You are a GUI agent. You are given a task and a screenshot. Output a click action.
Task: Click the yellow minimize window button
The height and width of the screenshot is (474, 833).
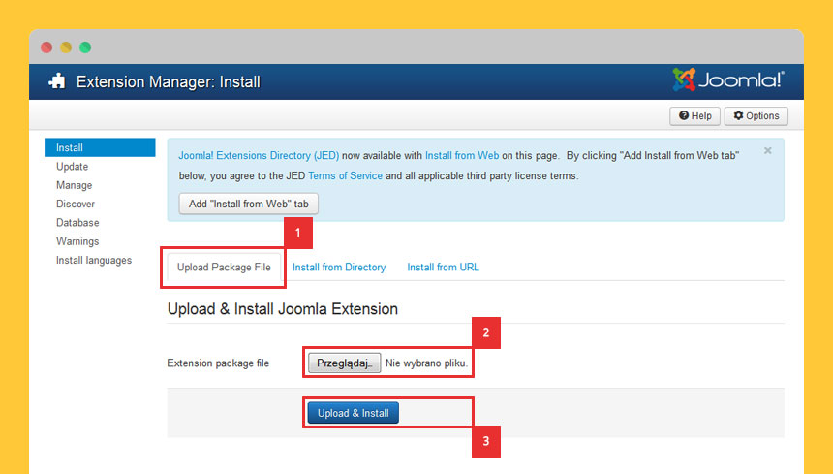click(x=66, y=47)
